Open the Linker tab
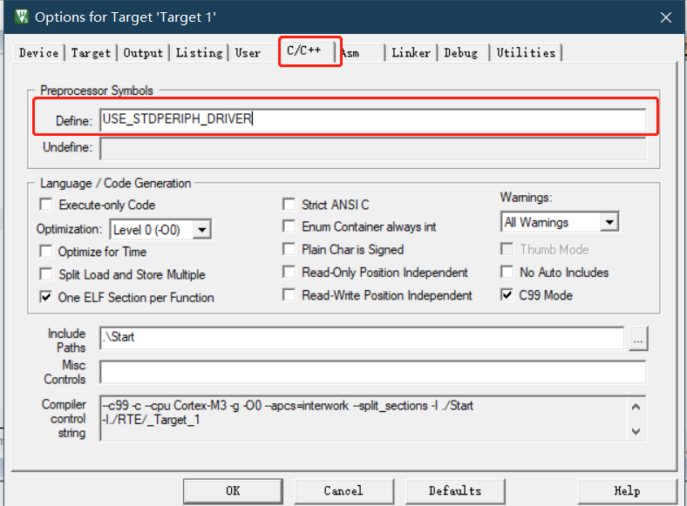The image size is (687, 506). [411, 53]
